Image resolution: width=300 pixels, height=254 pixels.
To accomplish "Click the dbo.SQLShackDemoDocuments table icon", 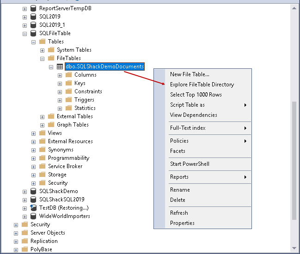I will (60, 67).
